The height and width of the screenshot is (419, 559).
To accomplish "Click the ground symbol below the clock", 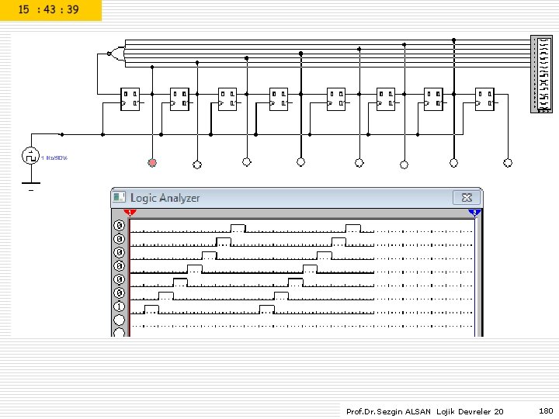I will coord(31,185).
